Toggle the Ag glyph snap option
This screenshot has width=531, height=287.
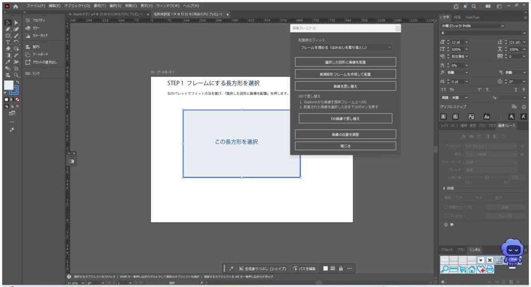471,117
